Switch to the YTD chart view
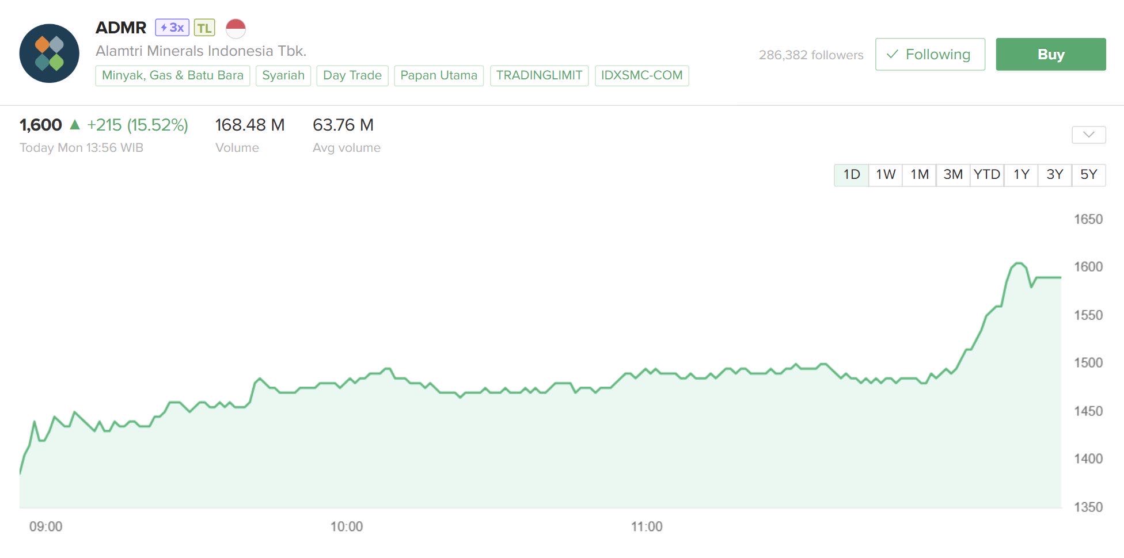 [987, 175]
